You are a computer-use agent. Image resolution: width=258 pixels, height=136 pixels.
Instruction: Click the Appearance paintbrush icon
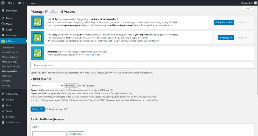[x=3, y=94]
